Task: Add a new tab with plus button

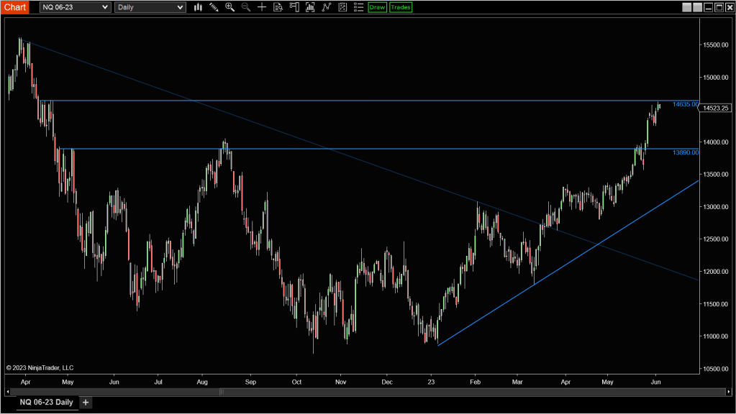Action: click(86, 402)
